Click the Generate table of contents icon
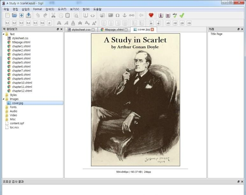Viewport: 246px width, 195px height. (x=168, y=15)
